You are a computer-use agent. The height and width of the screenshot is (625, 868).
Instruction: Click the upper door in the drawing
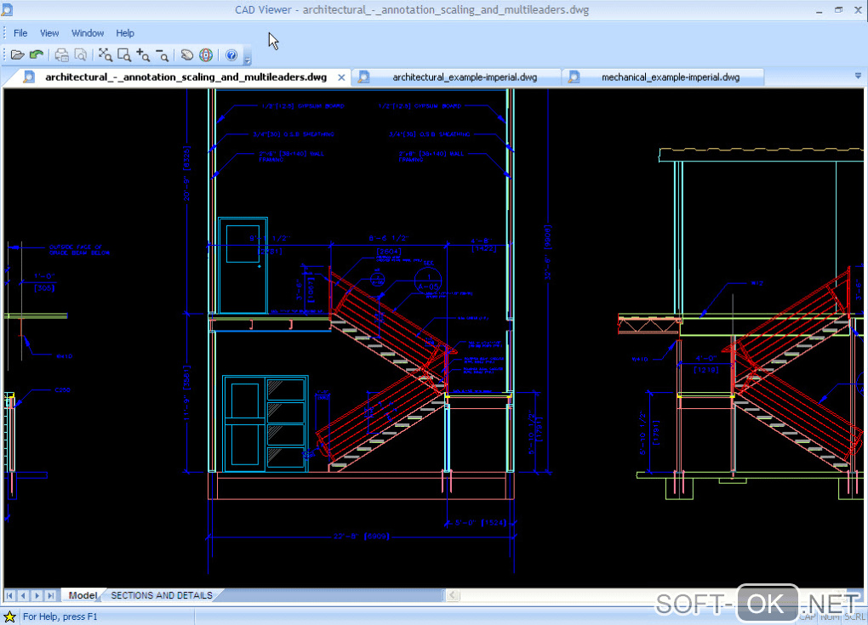point(243,265)
